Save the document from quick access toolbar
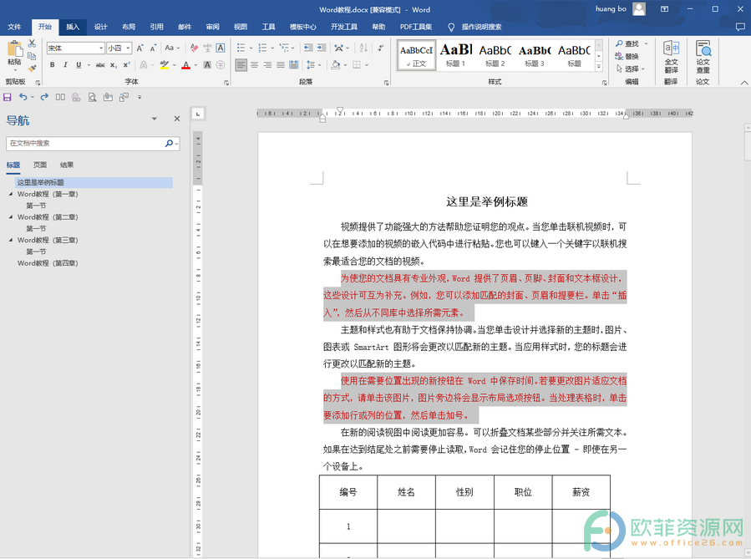This screenshot has width=751, height=559. coord(8,97)
